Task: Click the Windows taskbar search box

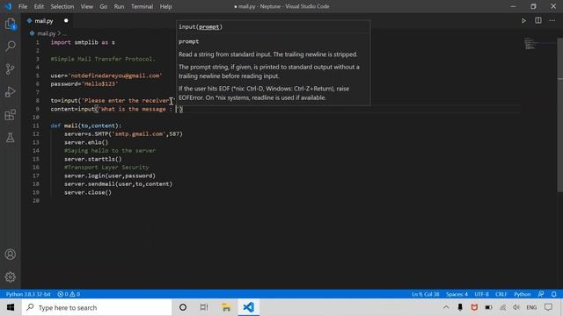Action: [x=97, y=307]
